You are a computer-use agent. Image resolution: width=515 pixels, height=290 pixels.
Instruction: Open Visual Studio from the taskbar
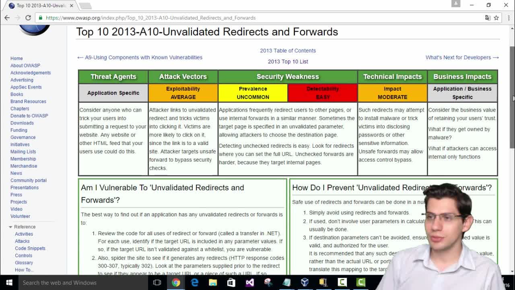tap(249, 282)
